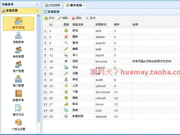The width and height of the screenshot is (180, 135).
Task: Switch to the 欢迎使用 tab
Action: tap(53, 5)
